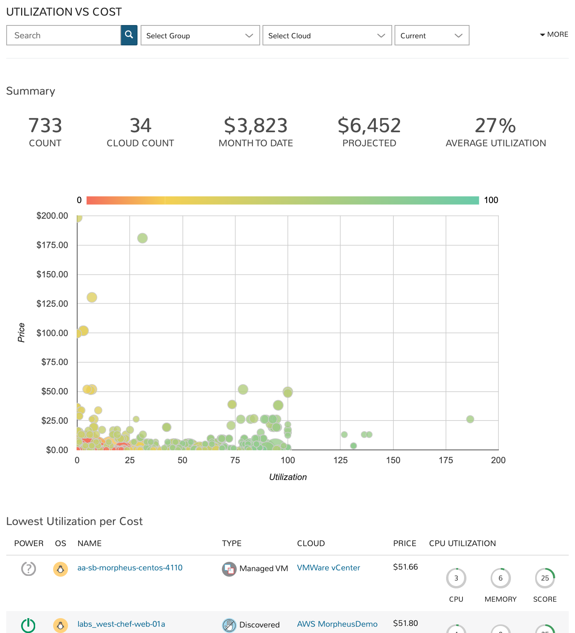This screenshot has width=575, height=633.
Task: Click the SCORE gauge showing 25
Action: (545, 578)
